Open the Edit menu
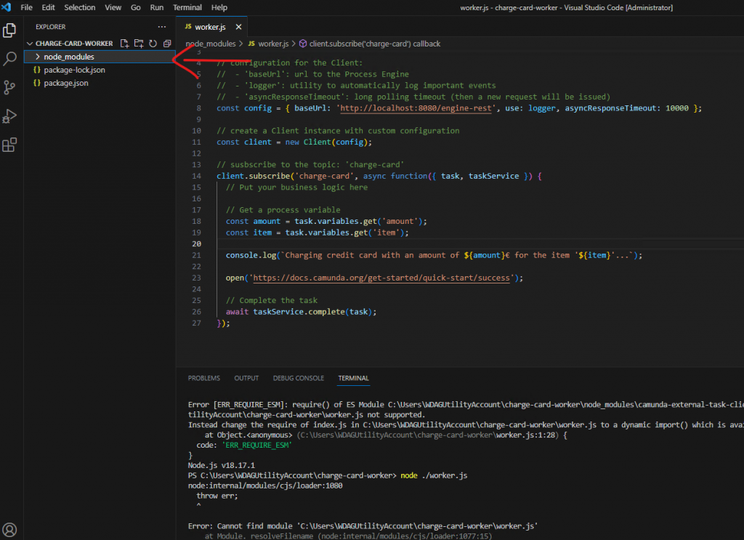744x540 pixels. tap(48, 7)
